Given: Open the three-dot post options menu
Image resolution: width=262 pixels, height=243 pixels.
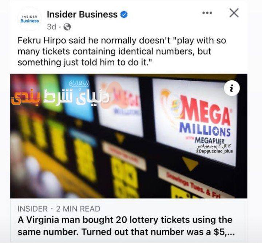Looking at the screenshot, I should [207, 13].
